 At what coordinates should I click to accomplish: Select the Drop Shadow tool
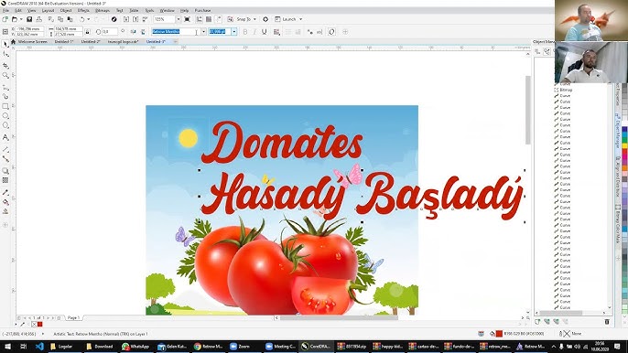pyautogui.click(x=5, y=170)
